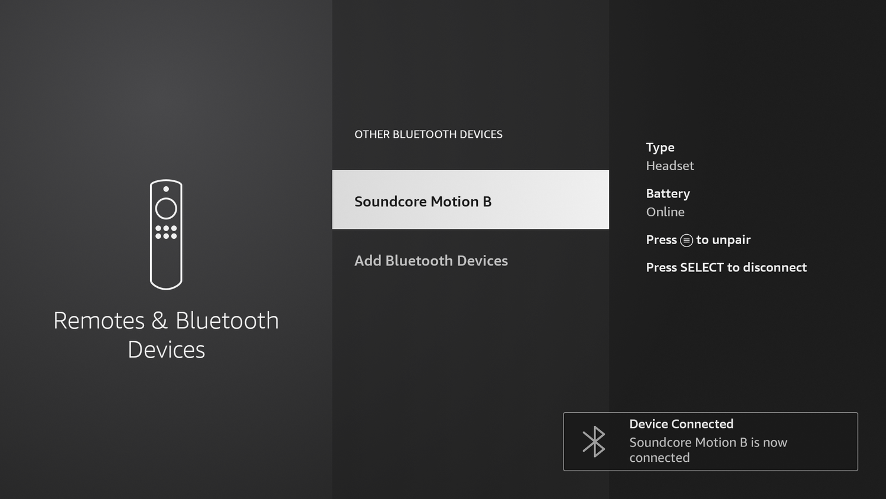Click the "Type" detail label
The image size is (886, 499).
pyautogui.click(x=660, y=147)
